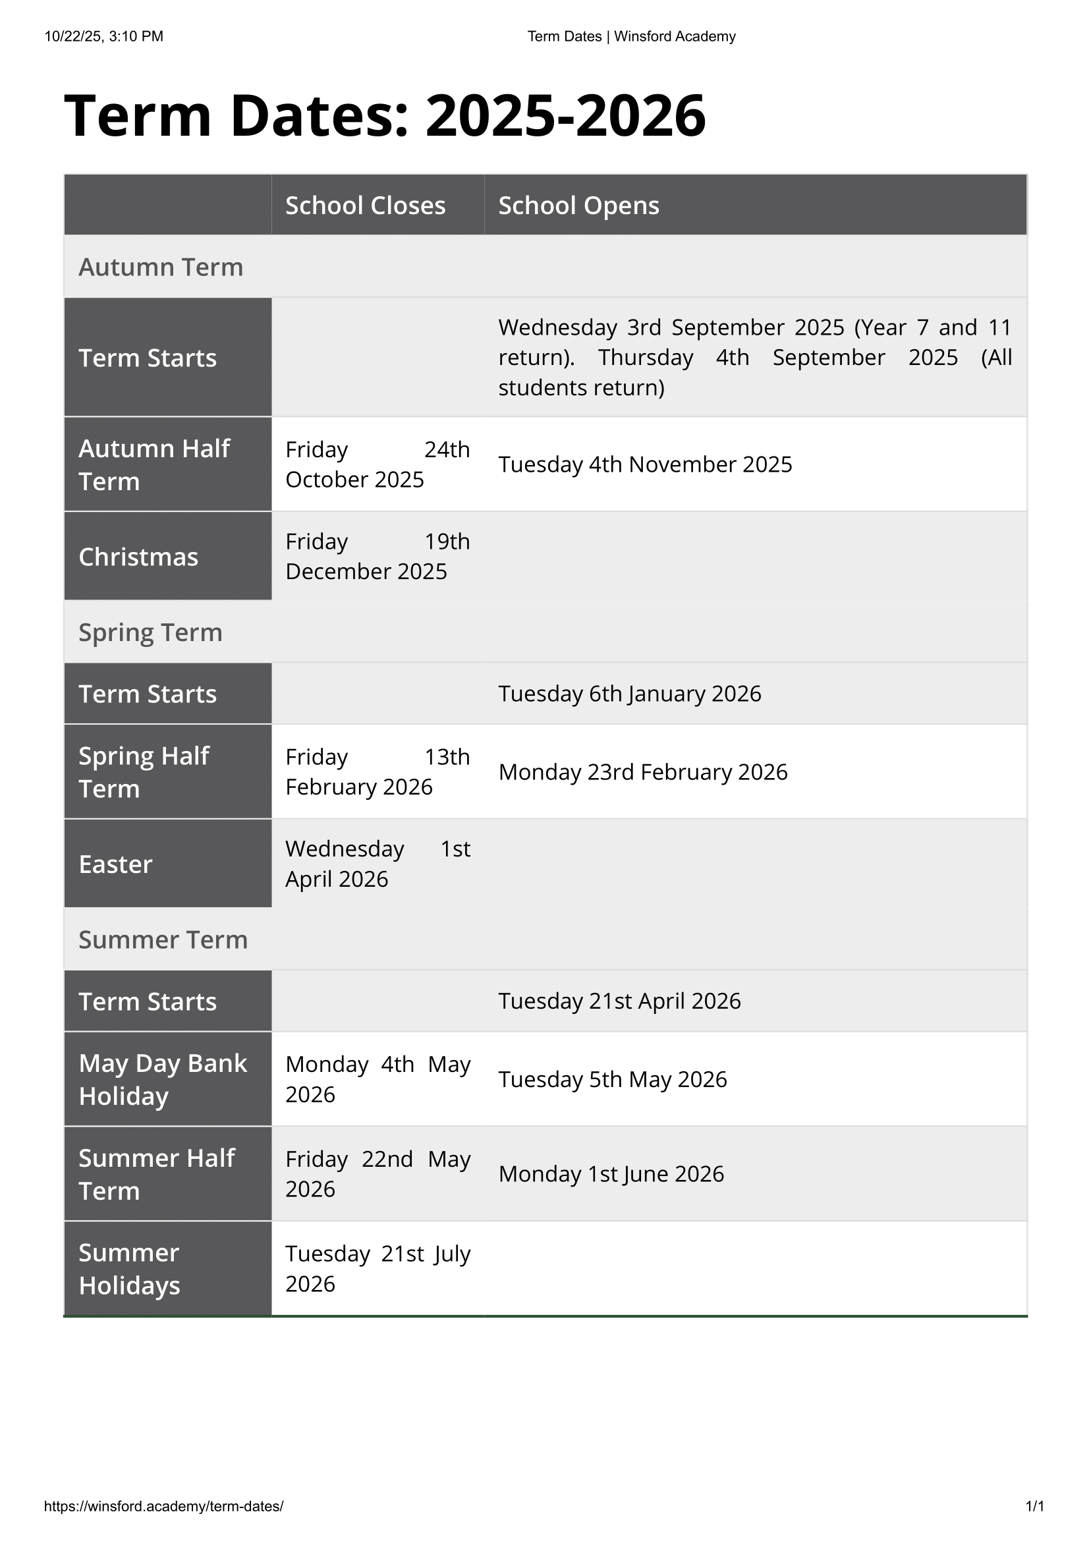Click the "School Closes" column header

[365, 206]
